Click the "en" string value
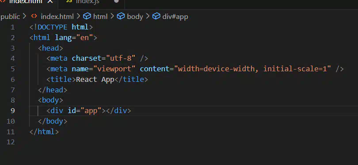 (x=84, y=37)
